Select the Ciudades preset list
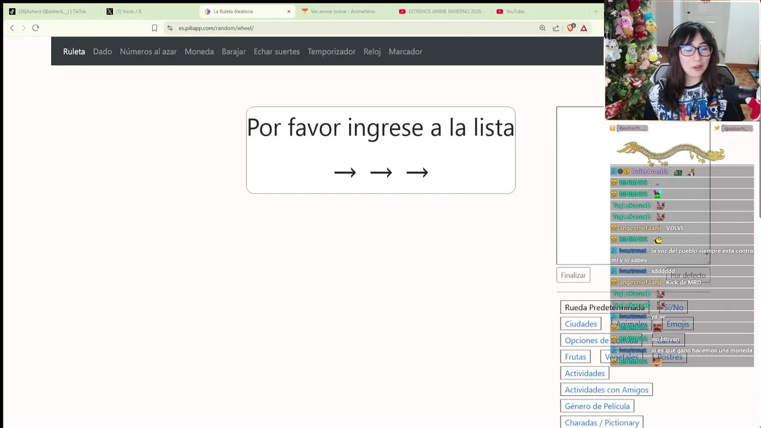This screenshot has height=428, width=761. tap(581, 324)
